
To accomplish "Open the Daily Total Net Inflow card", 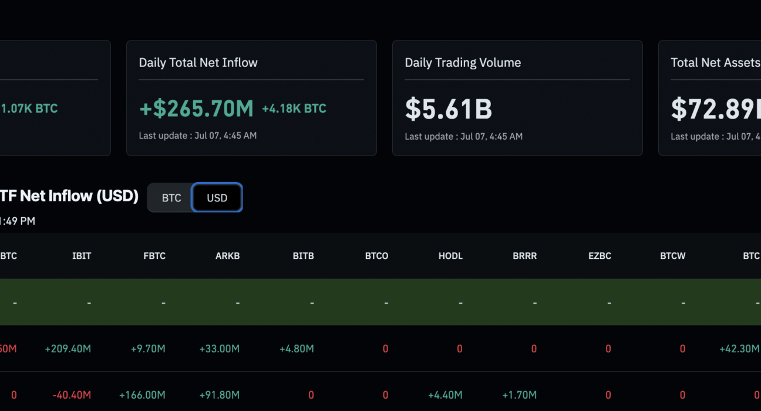I will coord(251,98).
